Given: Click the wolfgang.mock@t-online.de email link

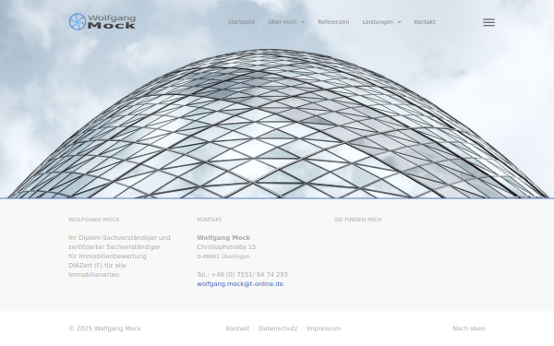Looking at the screenshot, I should click(240, 284).
